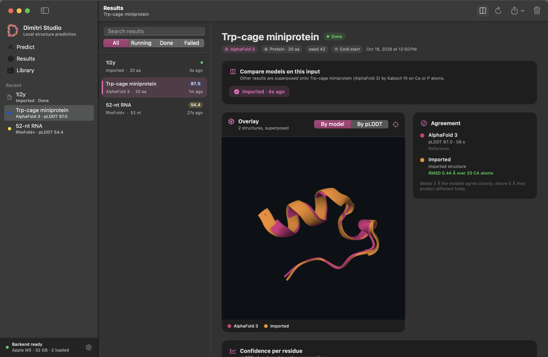Click the 54.4 pLDDT score badge
The height and width of the screenshot is (357, 548).
(x=196, y=105)
